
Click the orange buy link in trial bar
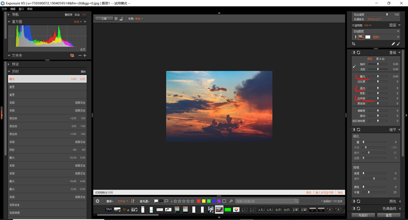point(308,193)
